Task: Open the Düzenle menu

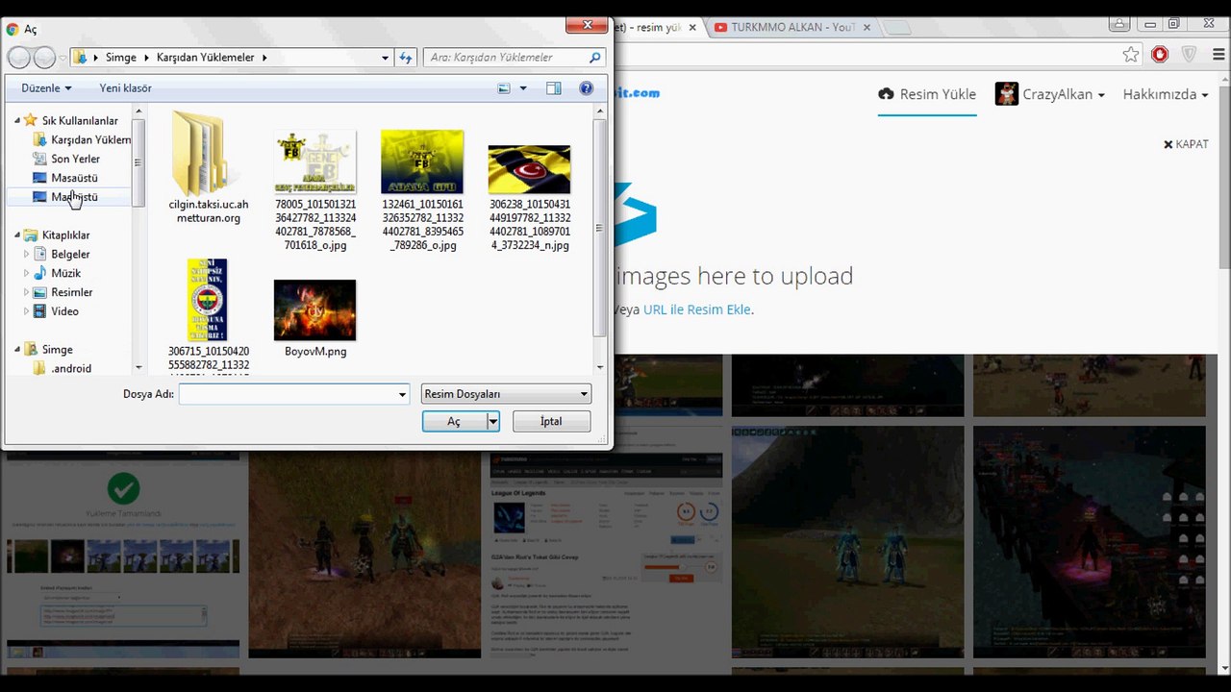Action: pos(46,88)
